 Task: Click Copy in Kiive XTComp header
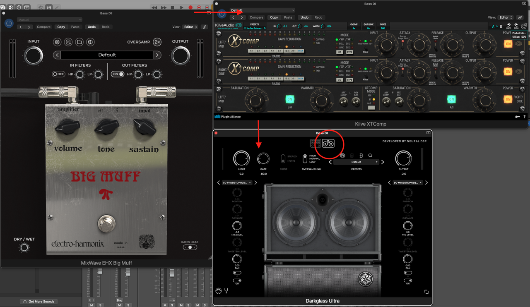274,17
